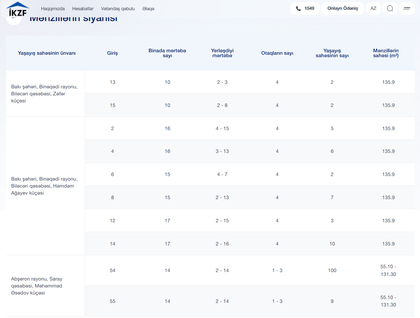Image resolution: width=420 pixels, height=318 pixels.
Task: Open the AZ language selector
Action: tap(373, 8)
